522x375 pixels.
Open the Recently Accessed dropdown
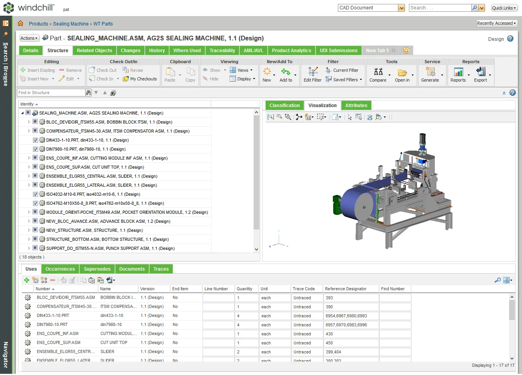[496, 24]
